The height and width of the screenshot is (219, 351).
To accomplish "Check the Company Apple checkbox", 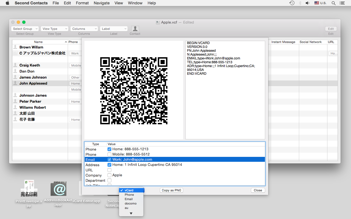I will pyautogui.click(x=109, y=175).
